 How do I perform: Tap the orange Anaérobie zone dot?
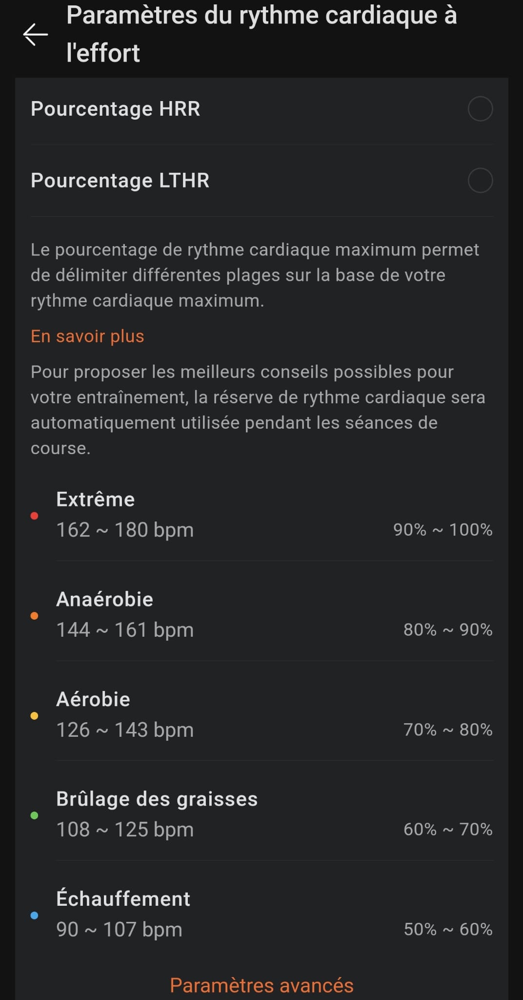[x=34, y=616]
